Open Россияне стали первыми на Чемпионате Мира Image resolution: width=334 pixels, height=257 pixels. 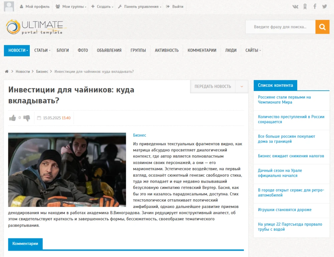(x=284, y=100)
